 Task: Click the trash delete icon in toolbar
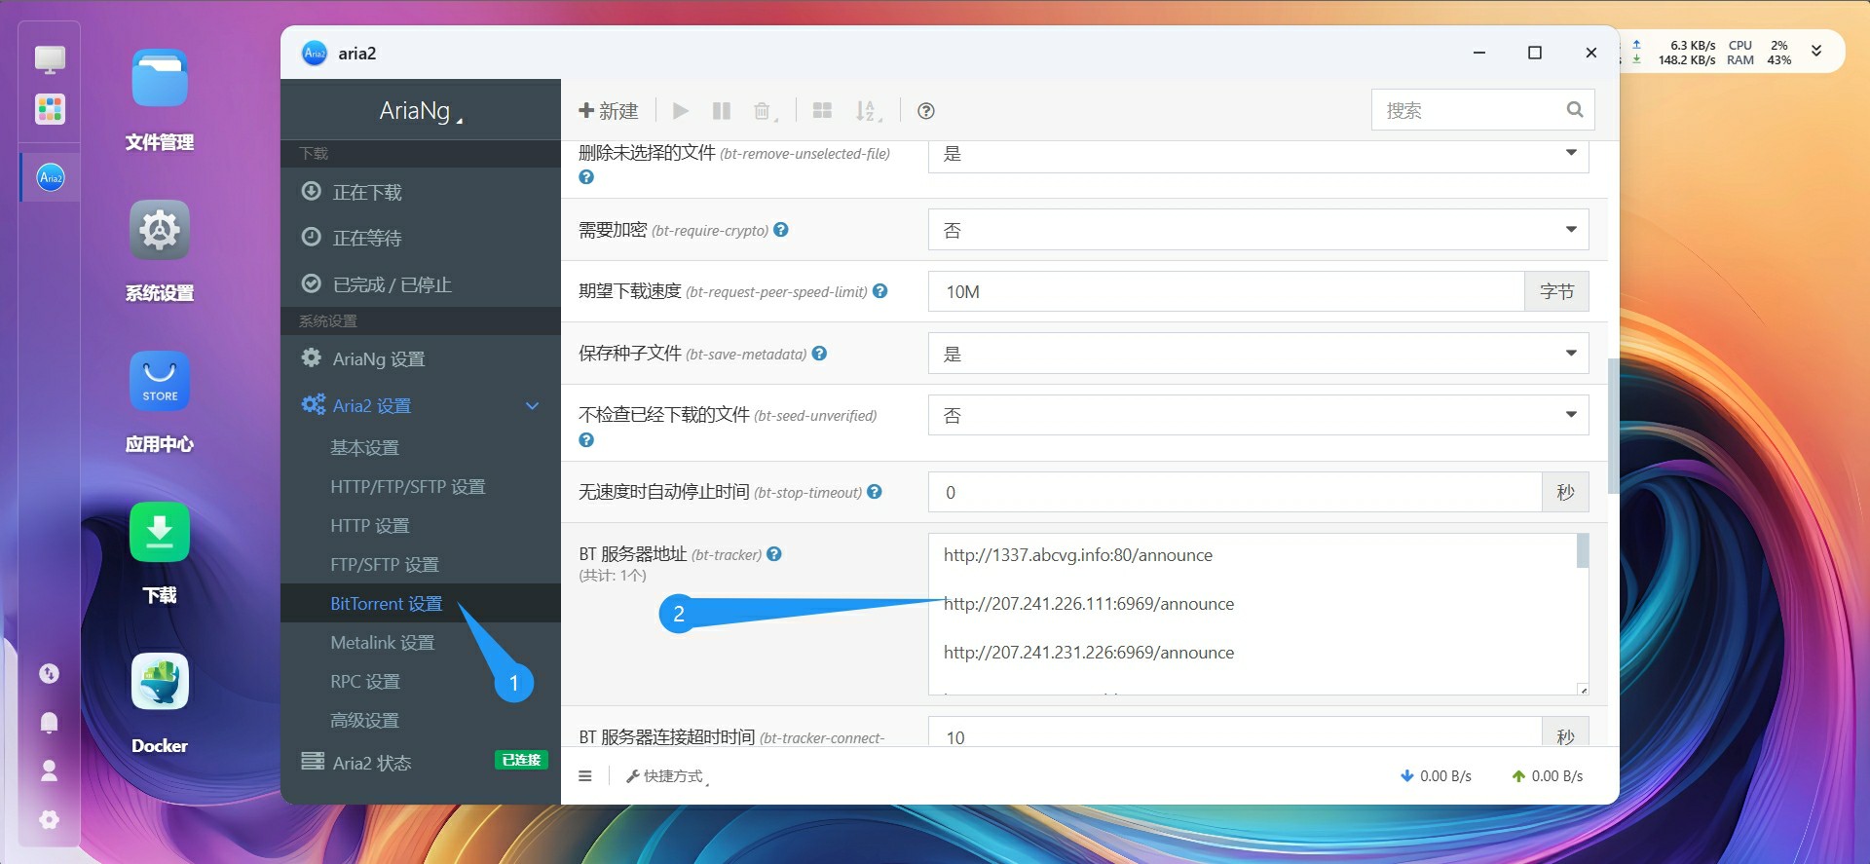click(x=763, y=111)
